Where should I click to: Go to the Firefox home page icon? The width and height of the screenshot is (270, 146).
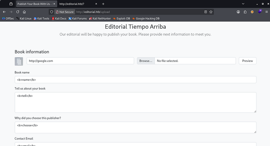coord(24,12)
